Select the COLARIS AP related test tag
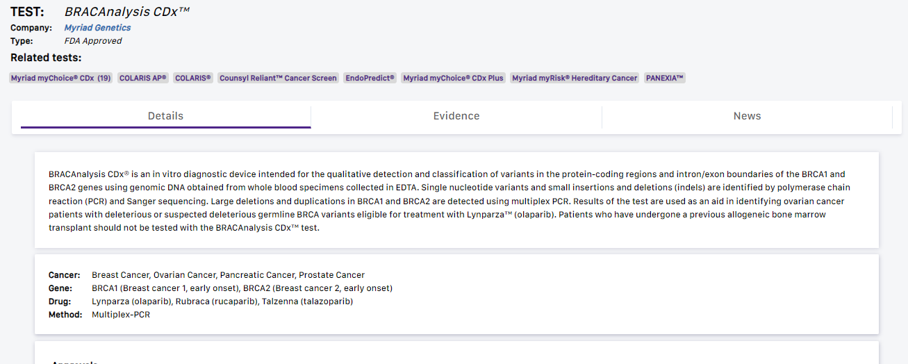908x364 pixels. pyautogui.click(x=143, y=78)
